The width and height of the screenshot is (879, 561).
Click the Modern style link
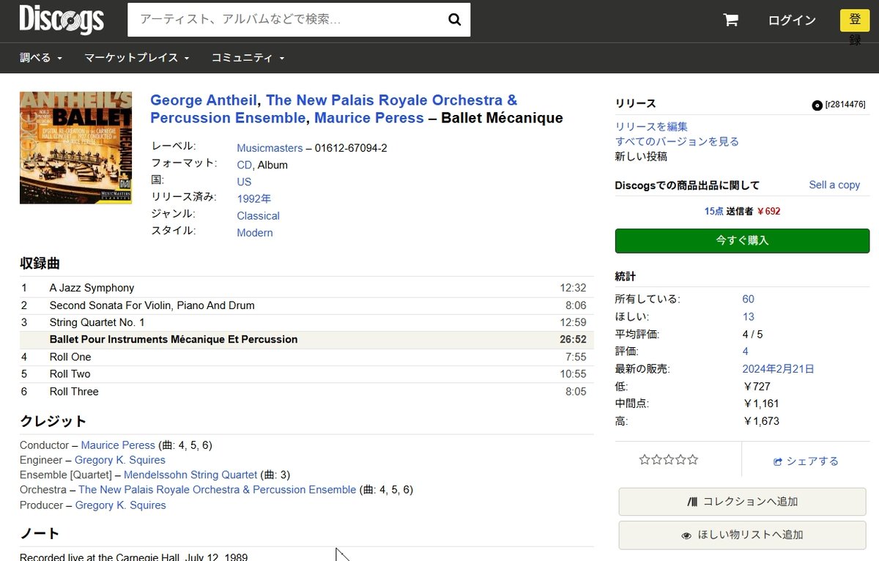coord(255,233)
